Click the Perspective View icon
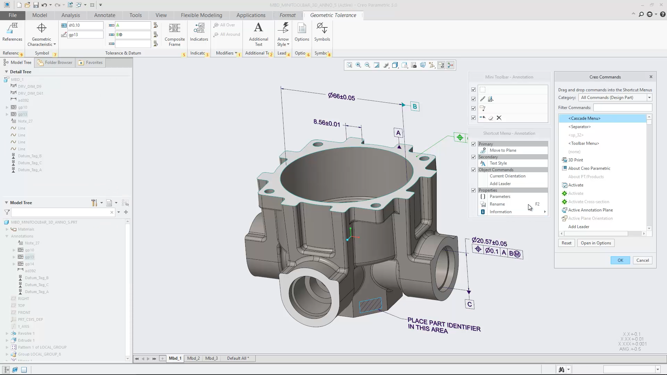 click(x=423, y=65)
